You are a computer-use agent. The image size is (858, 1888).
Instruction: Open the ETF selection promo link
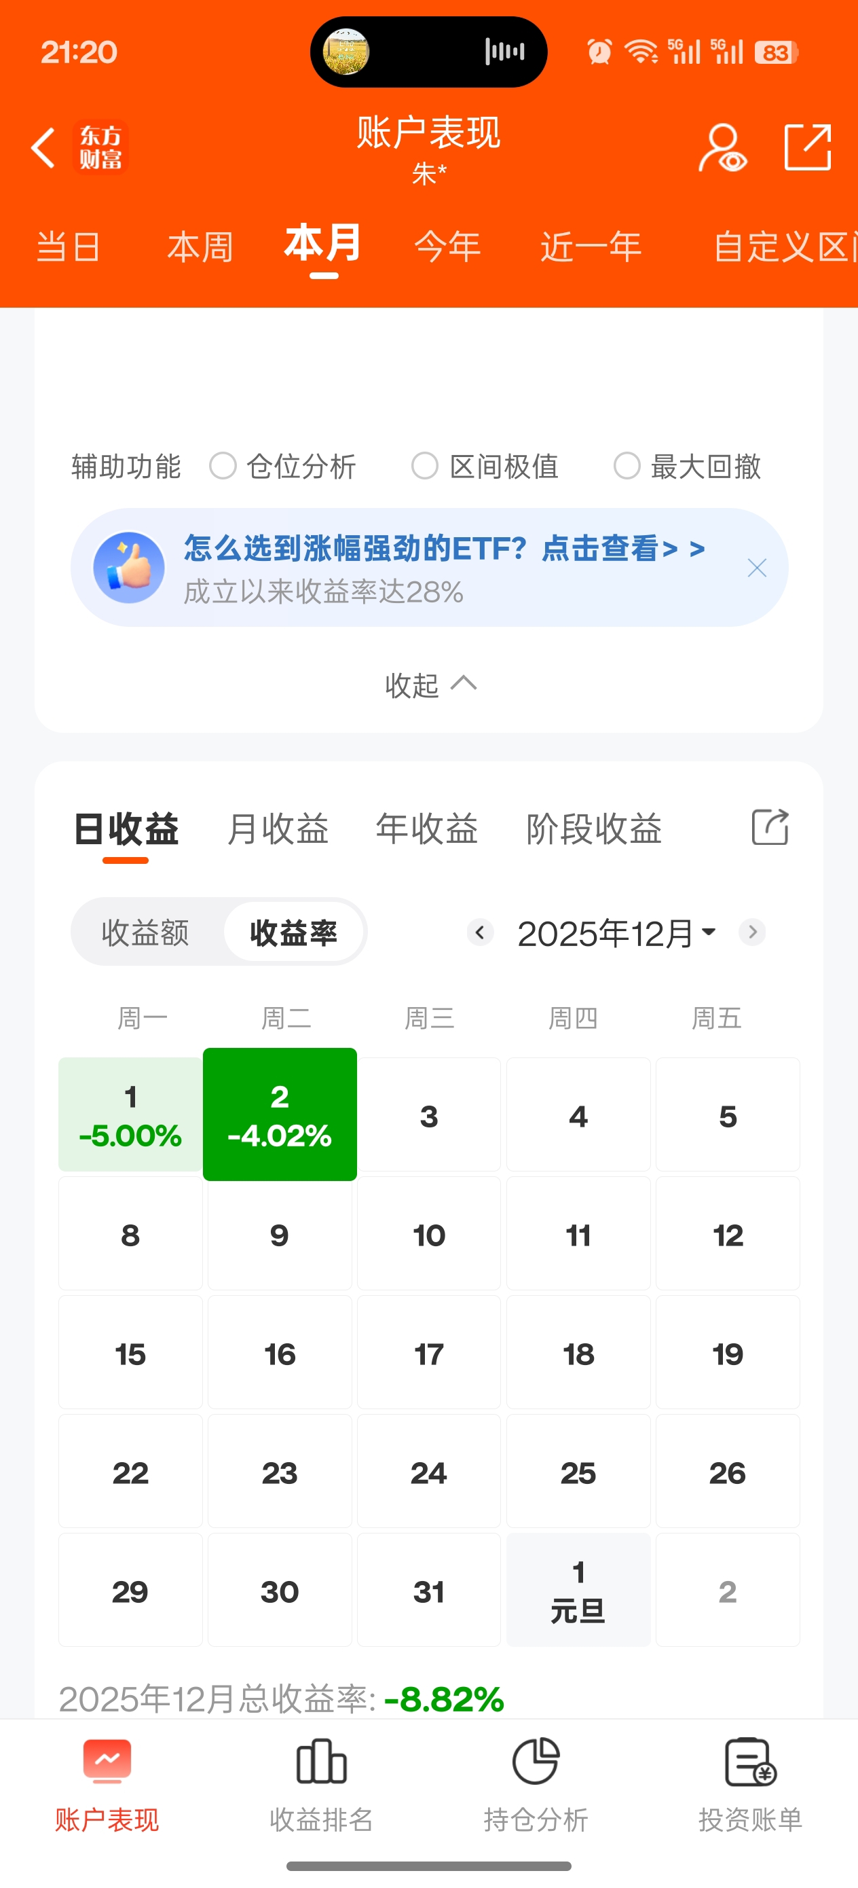[x=443, y=548]
